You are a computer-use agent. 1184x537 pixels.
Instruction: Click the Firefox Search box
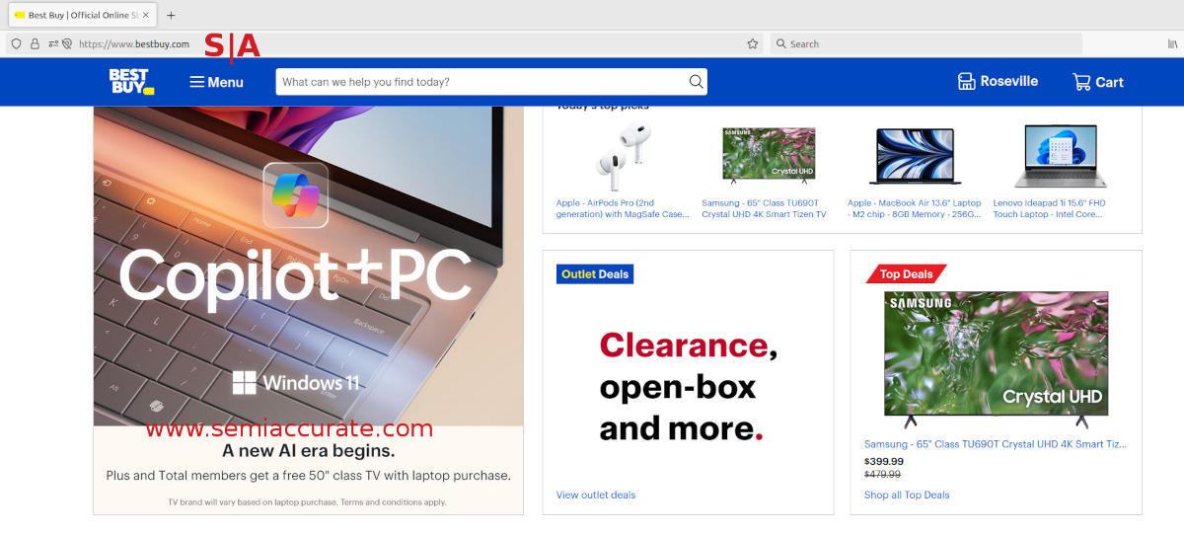coord(925,44)
